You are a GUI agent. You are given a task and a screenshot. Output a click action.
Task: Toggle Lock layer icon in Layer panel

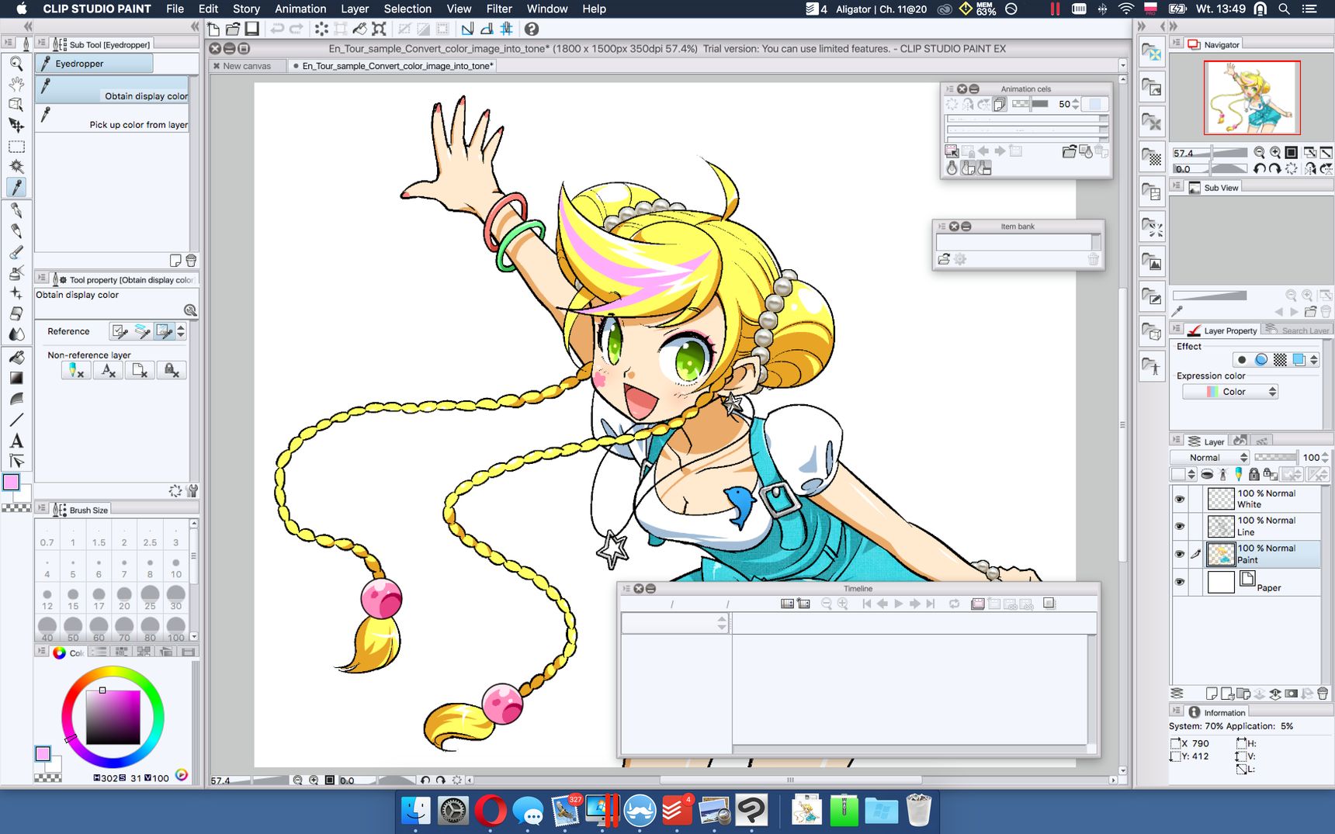(x=1254, y=474)
